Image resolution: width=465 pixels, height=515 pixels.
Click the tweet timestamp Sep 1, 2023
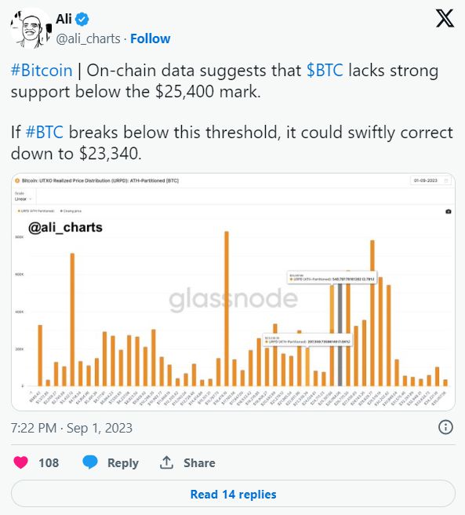(x=71, y=428)
